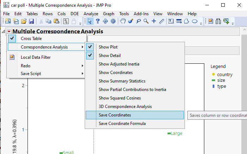The width and height of the screenshot is (247, 154).
Task: Click the red triangle hotspot menu
Action: (9, 32)
